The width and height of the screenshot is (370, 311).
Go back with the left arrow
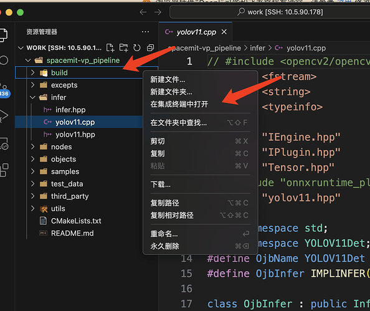[x=143, y=12]
